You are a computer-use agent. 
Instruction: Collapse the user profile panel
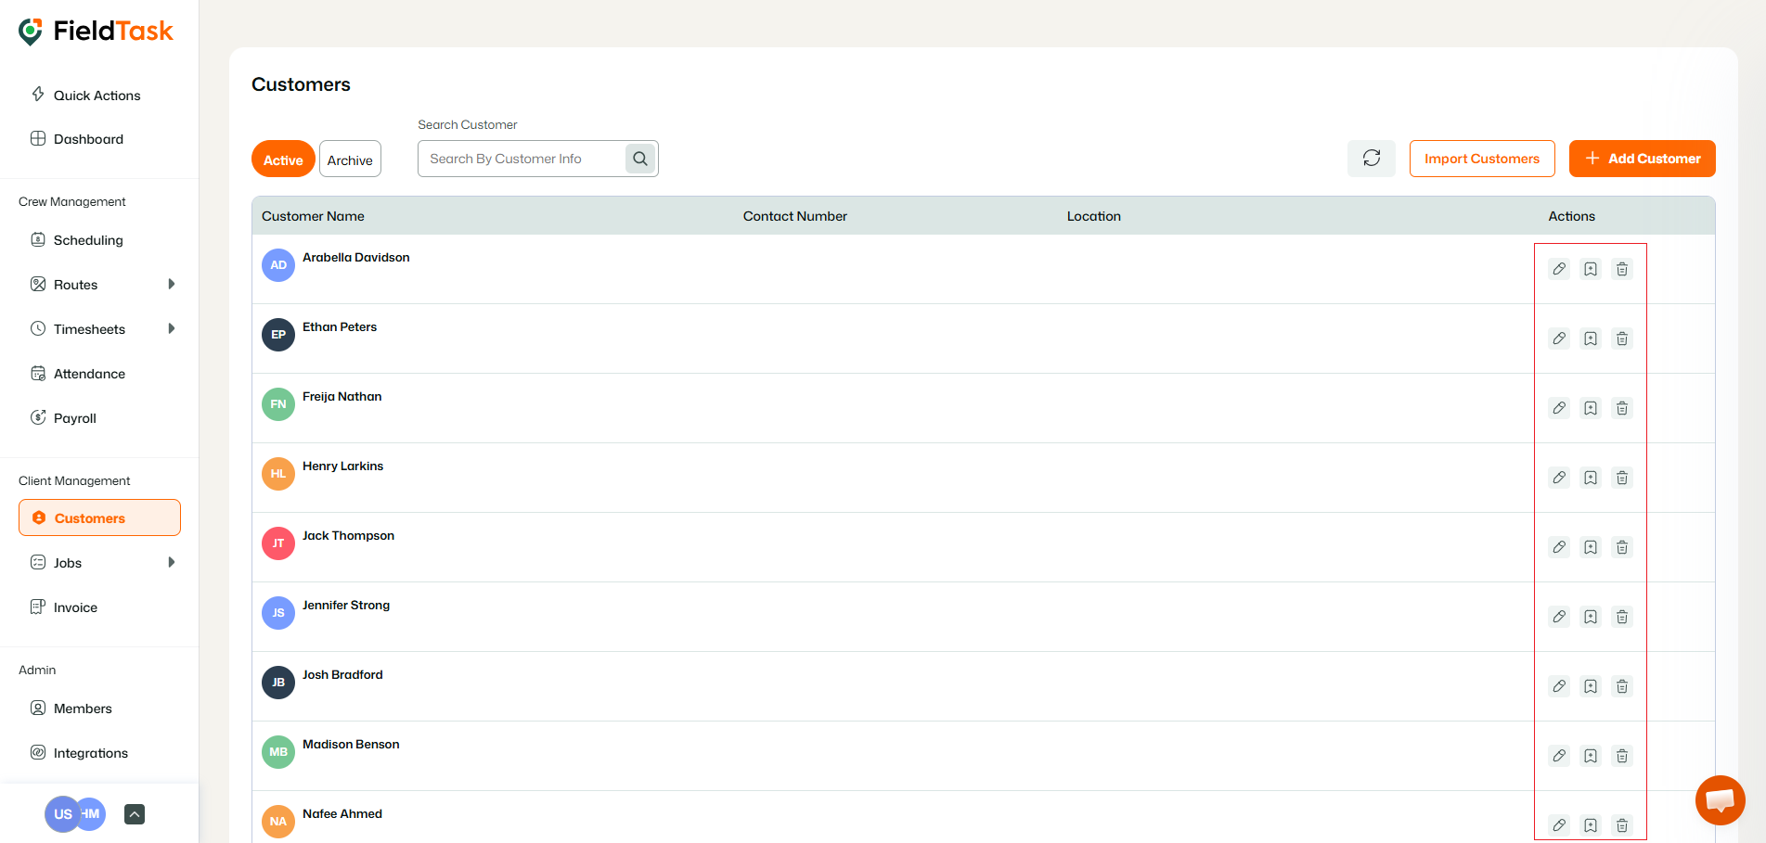pyautogui.click(x=134, y=813)
